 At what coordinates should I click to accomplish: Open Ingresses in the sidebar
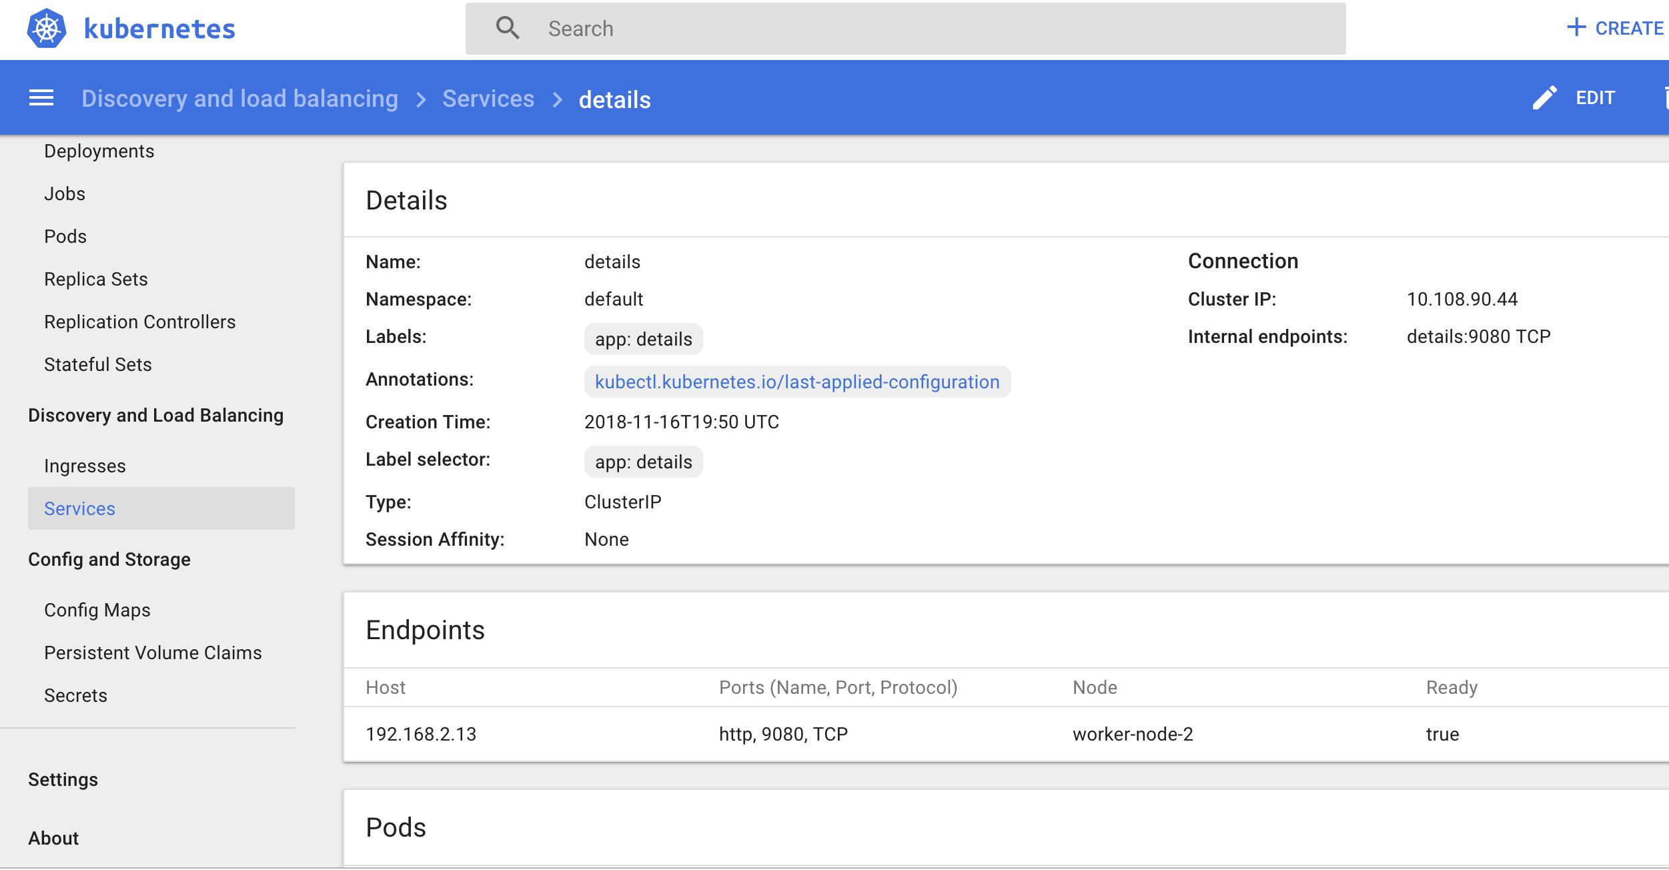point(85,466)
